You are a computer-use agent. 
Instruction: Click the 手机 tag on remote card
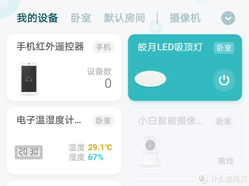(103, 47)
